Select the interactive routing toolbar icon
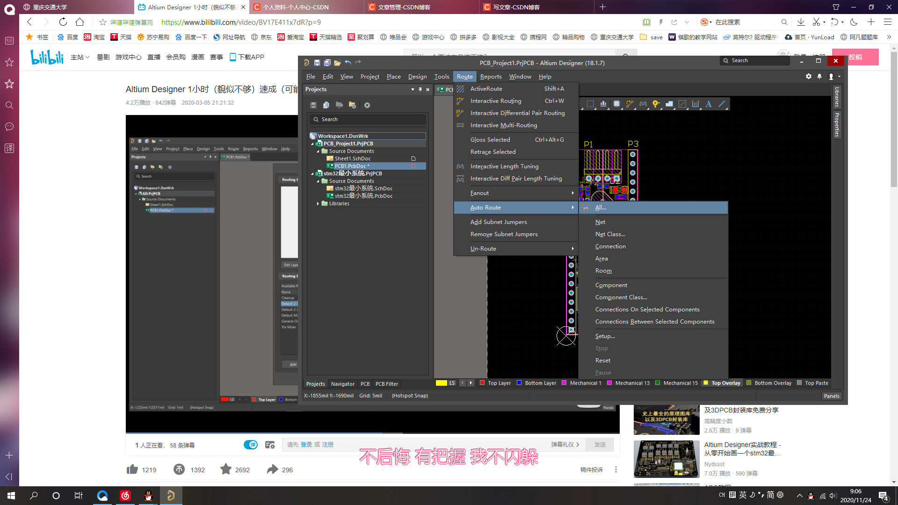Screen dimensions: 898x505 pyautogui.click(x=630, y=104)
